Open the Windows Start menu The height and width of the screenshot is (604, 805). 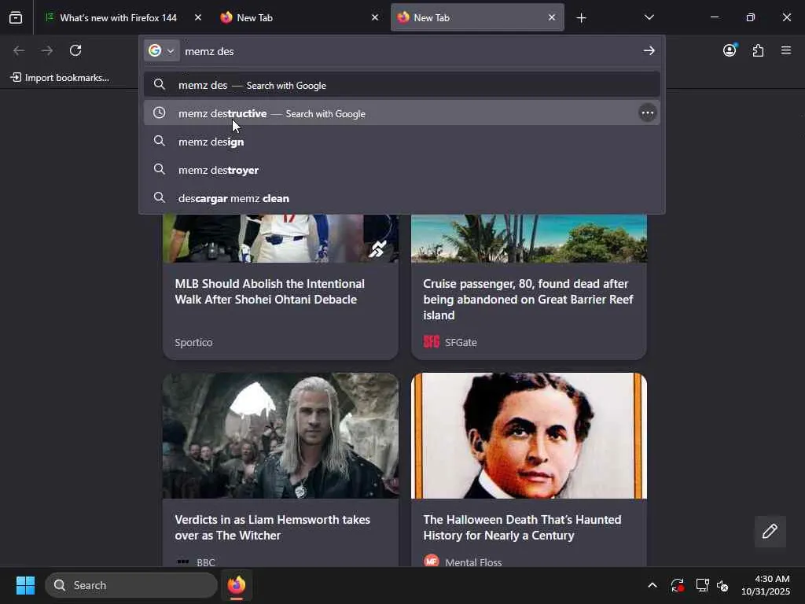coord(25,585)
